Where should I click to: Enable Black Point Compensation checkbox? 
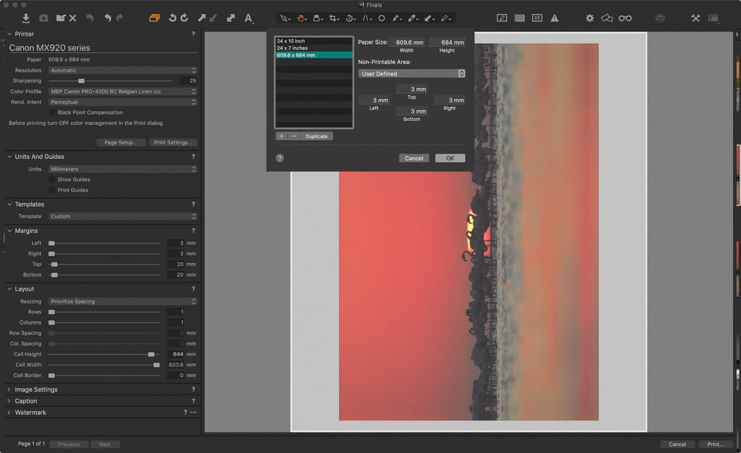(x=52, y=113)
